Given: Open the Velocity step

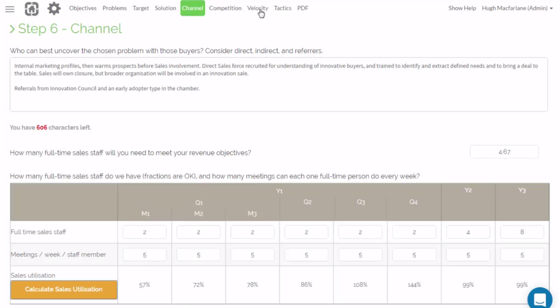Looking at the screenshot, I should (x=257, y=8).
